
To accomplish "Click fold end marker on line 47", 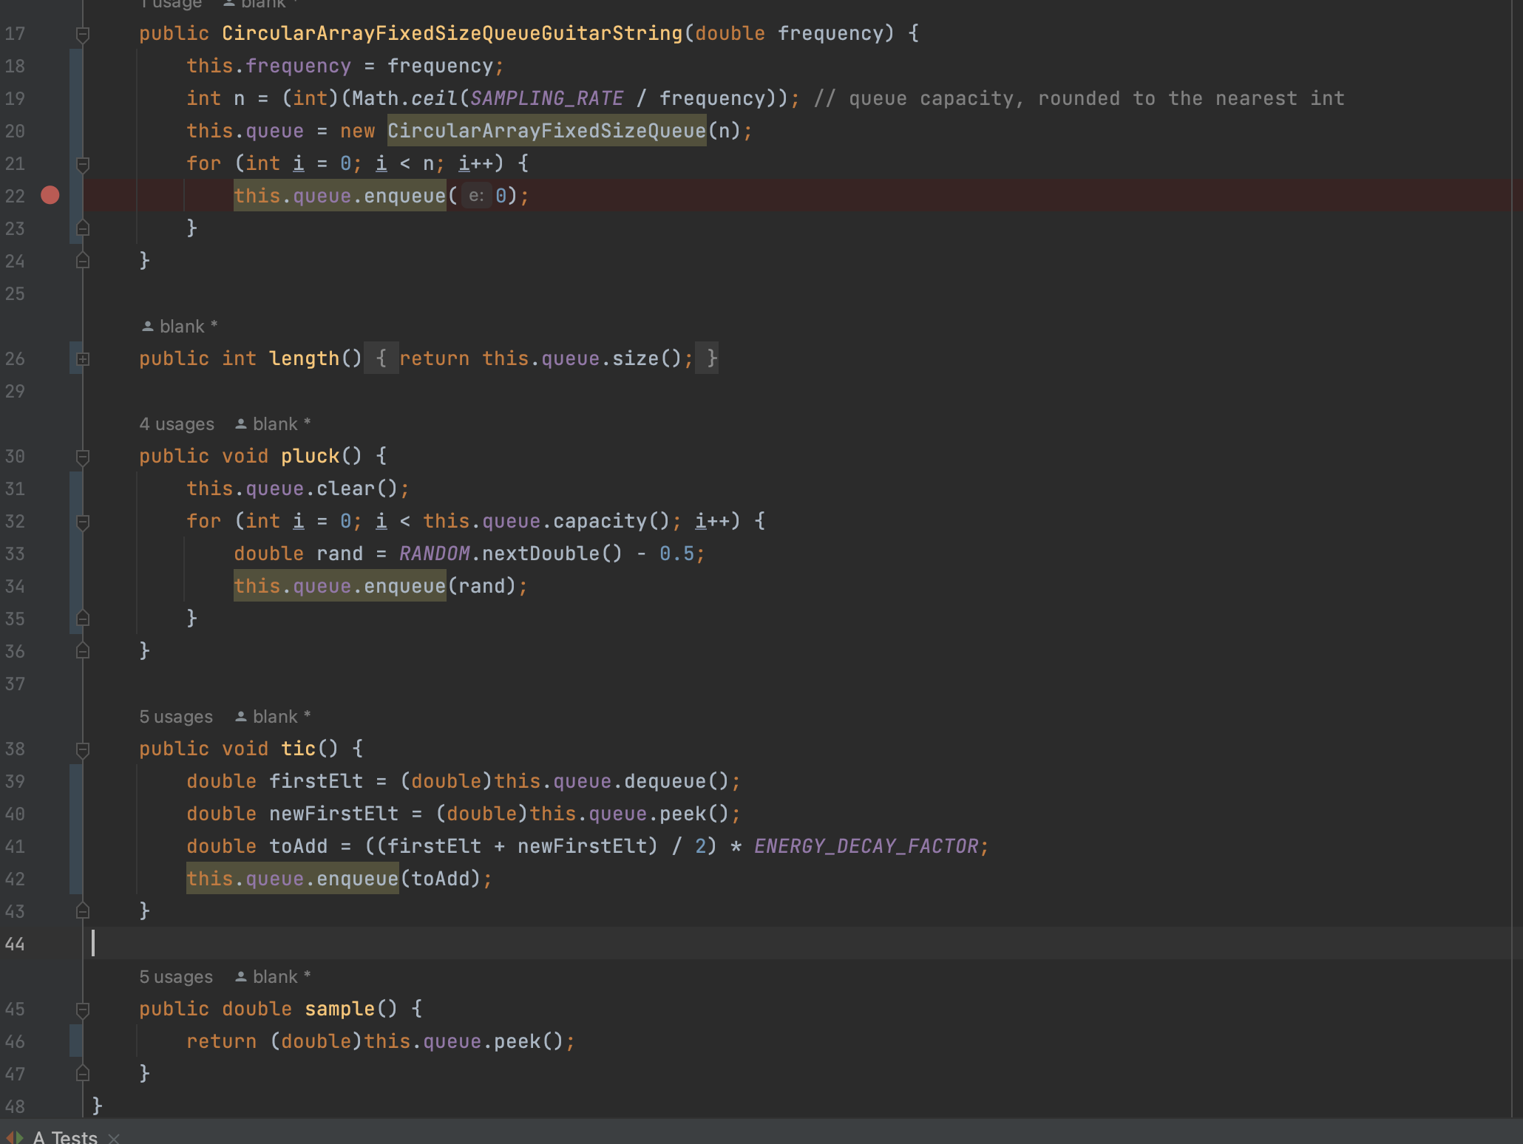I will 83,1074.
